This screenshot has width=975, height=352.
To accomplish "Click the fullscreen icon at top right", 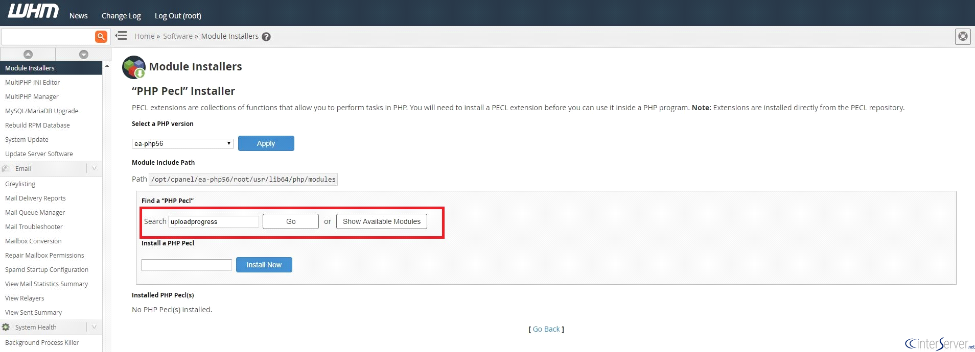I will tap(963, 36).
